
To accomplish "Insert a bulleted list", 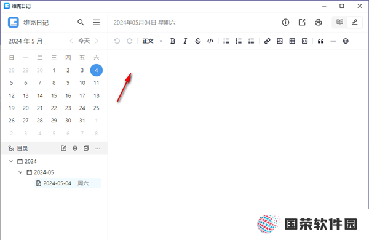I will pos(226,41).
